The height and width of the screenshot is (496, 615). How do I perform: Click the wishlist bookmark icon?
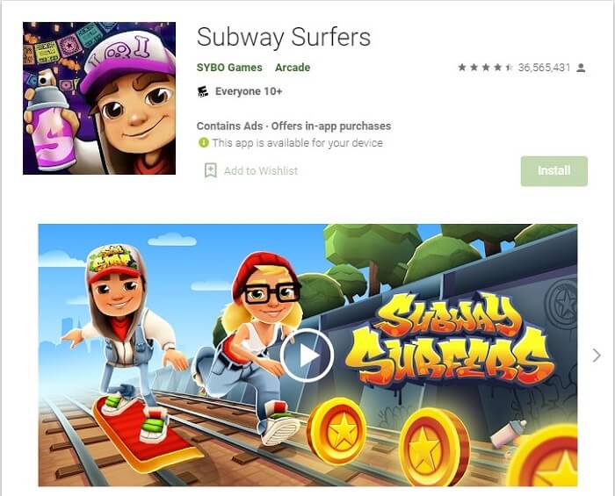pyautogui.click(x=211, y=170)
